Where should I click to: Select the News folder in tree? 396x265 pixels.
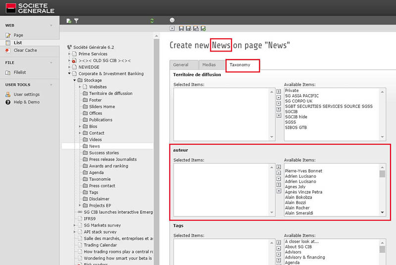click(94, 146)
